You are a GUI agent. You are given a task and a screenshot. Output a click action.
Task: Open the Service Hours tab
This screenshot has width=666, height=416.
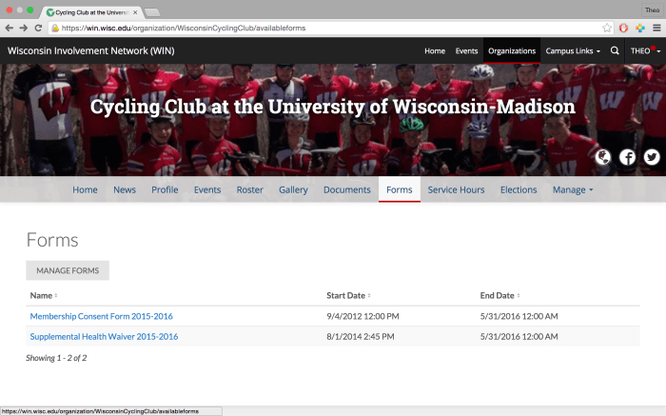pos(456,190)
